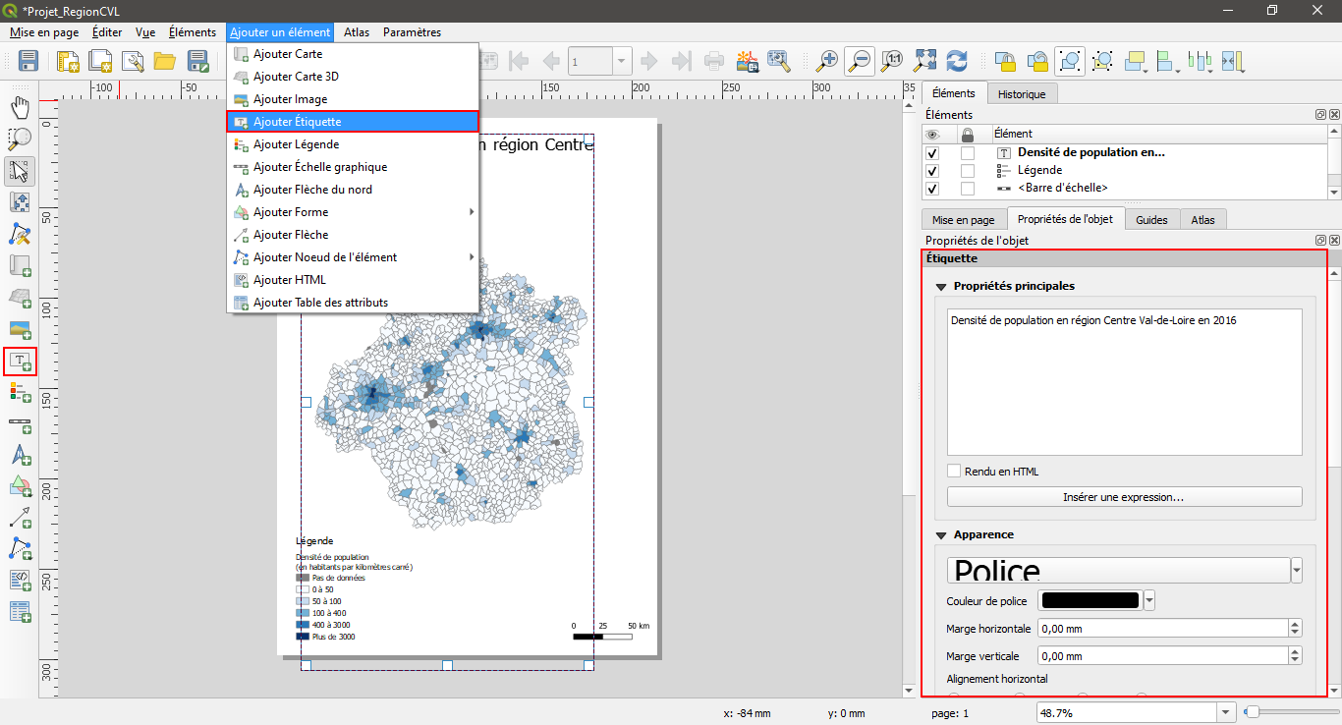Switch to the Guides tab
1342x725 pixels.
1151,220
